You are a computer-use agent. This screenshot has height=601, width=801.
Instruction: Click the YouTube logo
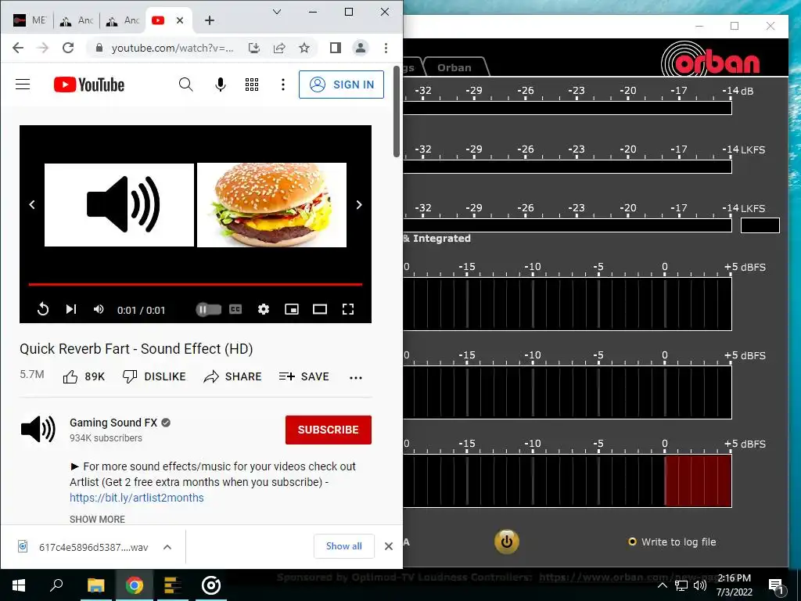tap(89, 85)
